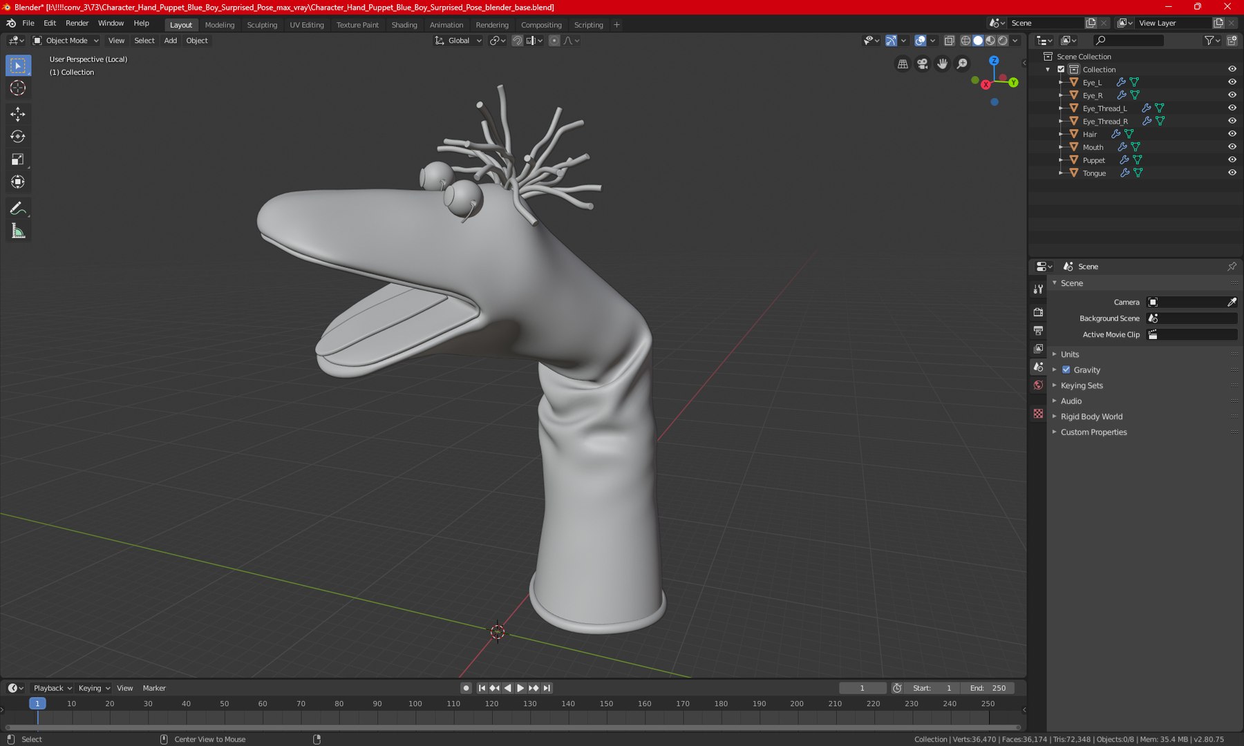Screen dimensions: 1244x746
Task: Select the Cursor tool in toolbar
Action: point(18,88)
